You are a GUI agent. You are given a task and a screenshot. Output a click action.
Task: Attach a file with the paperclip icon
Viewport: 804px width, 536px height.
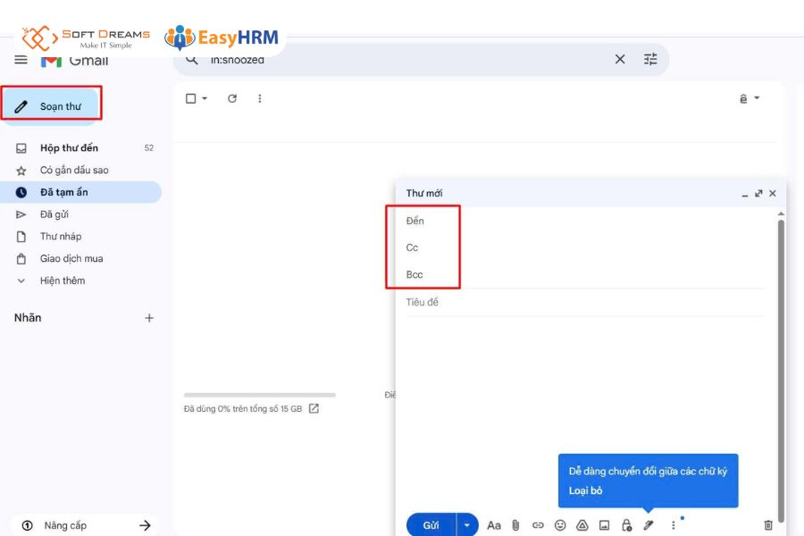coord(515,525)
